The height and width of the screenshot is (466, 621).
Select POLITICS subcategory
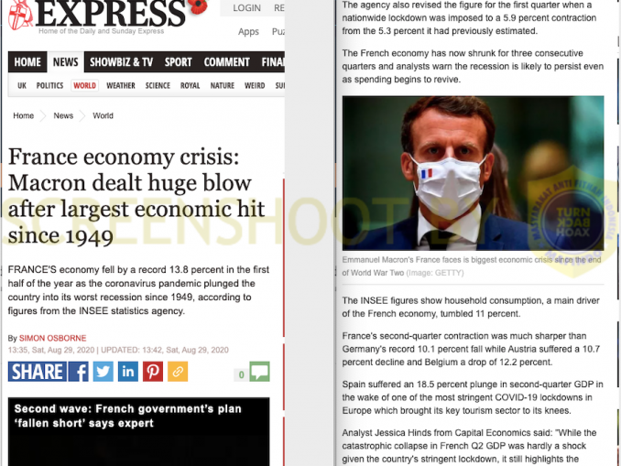click(x=49, y=85)
